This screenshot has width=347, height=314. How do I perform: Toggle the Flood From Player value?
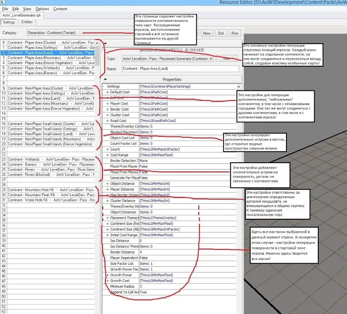click(x=144, y=166)
